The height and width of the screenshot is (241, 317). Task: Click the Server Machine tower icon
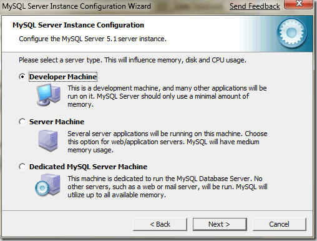[x=48, y=140]
